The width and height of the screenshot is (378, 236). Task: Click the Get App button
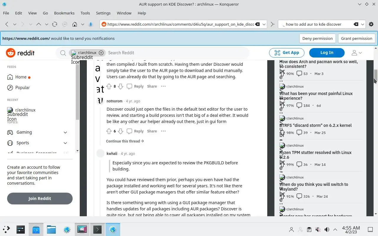[286, 53]
